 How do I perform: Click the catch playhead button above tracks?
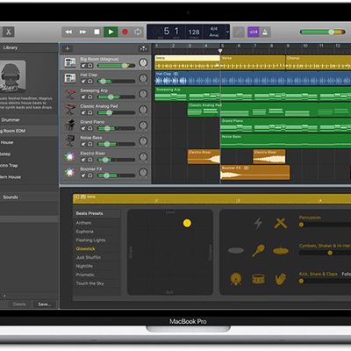(x=143, y=48)
